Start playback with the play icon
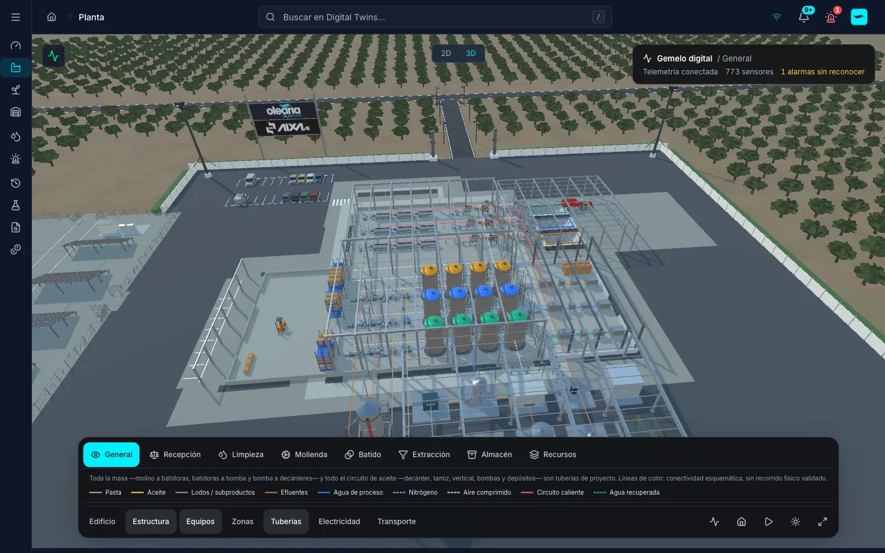This screenshot has height=553, width=885. pyautogui.click(x=768, y=522)
